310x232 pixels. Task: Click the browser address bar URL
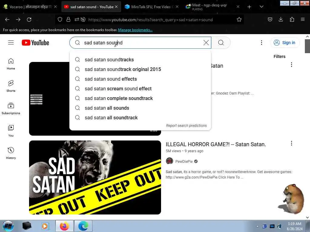coord(150,20)
